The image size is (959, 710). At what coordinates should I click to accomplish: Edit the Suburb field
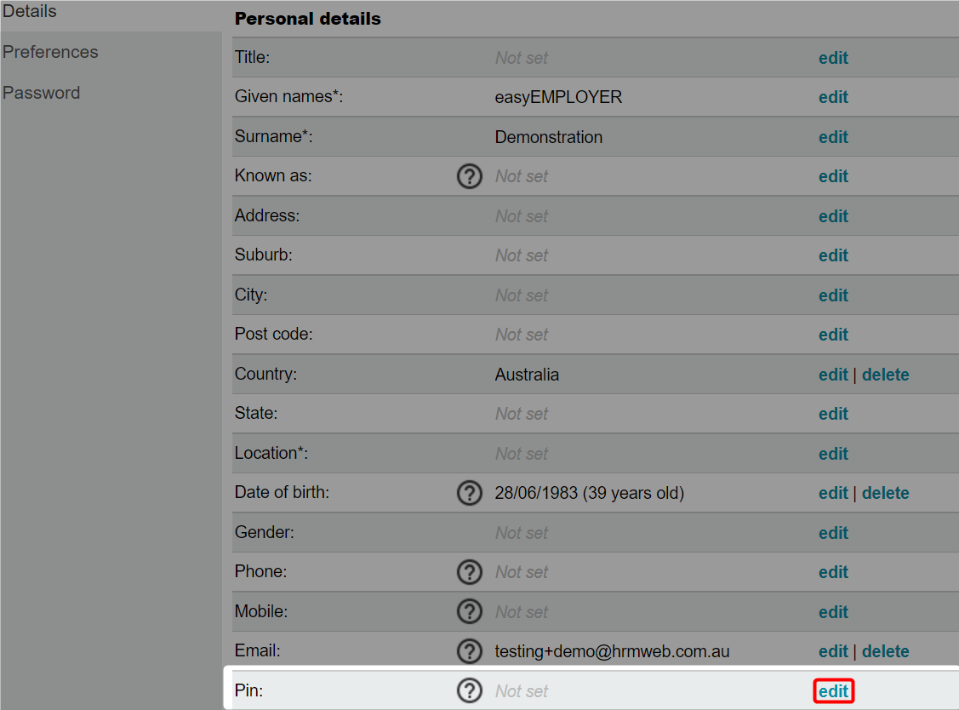point(833,255)
